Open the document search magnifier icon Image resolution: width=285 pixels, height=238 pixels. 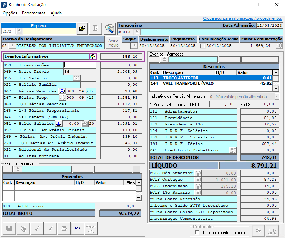point(110,28)
